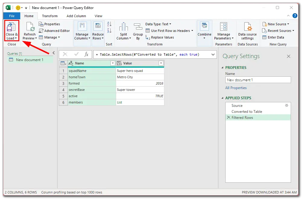Open the All Properties link

(236, 88)
